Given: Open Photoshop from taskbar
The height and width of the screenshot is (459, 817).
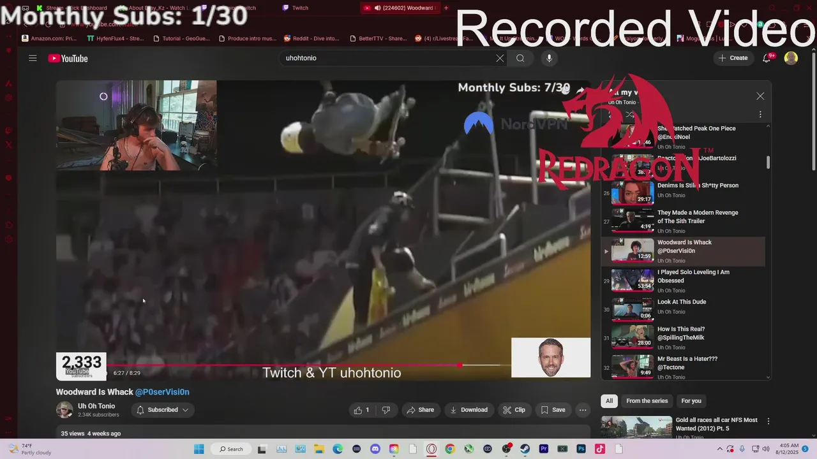Looking at the screenshot, I should coord(581,449).
